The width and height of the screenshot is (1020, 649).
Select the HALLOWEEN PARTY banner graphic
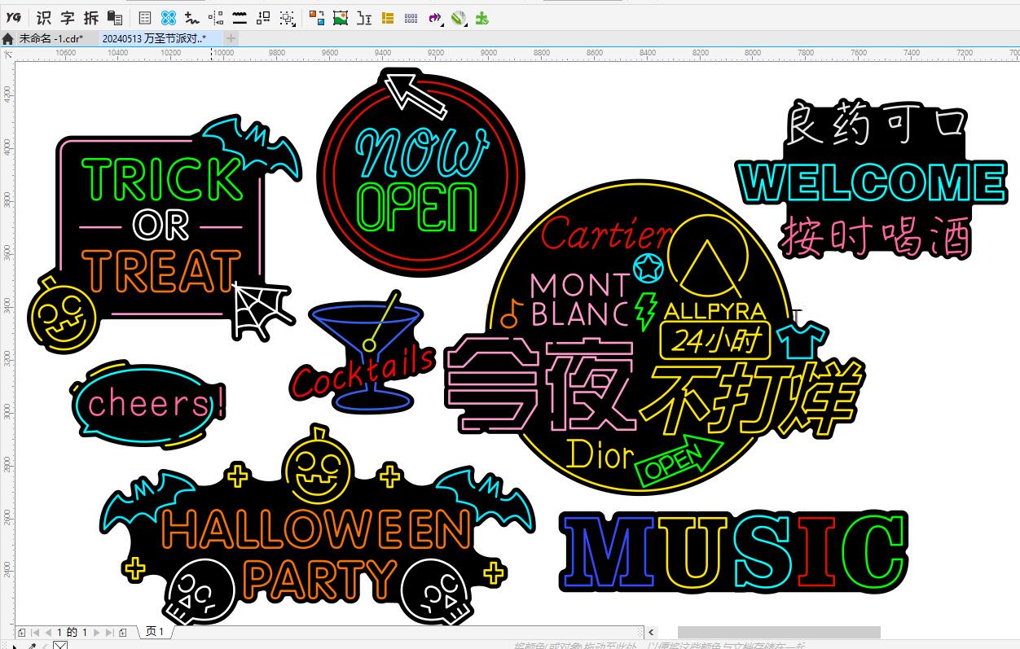pyautogui.click(x=318, y=526)
